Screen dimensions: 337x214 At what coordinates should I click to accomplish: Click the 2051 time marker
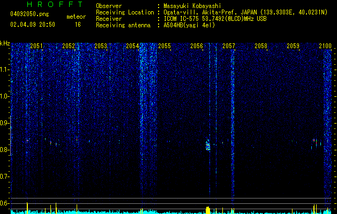click(36, 46)
